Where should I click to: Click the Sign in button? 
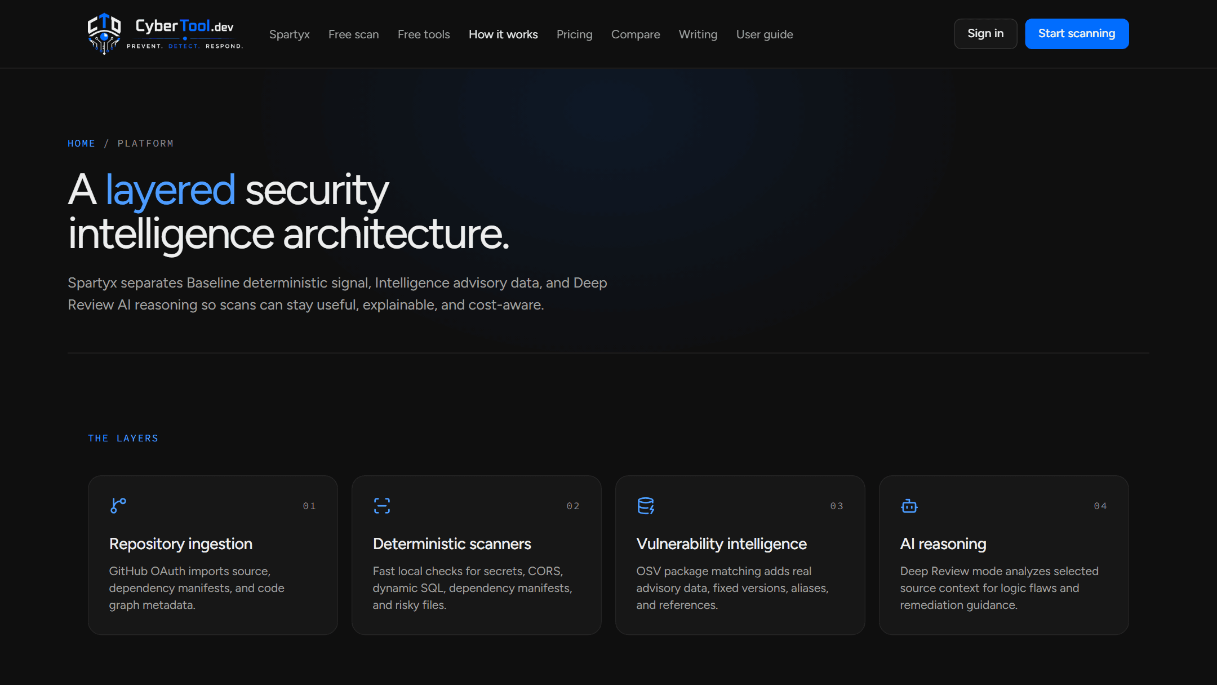coord(985,34)
